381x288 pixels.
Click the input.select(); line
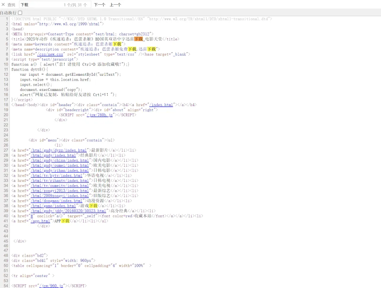pyautogui.click(x=36, y=85)
